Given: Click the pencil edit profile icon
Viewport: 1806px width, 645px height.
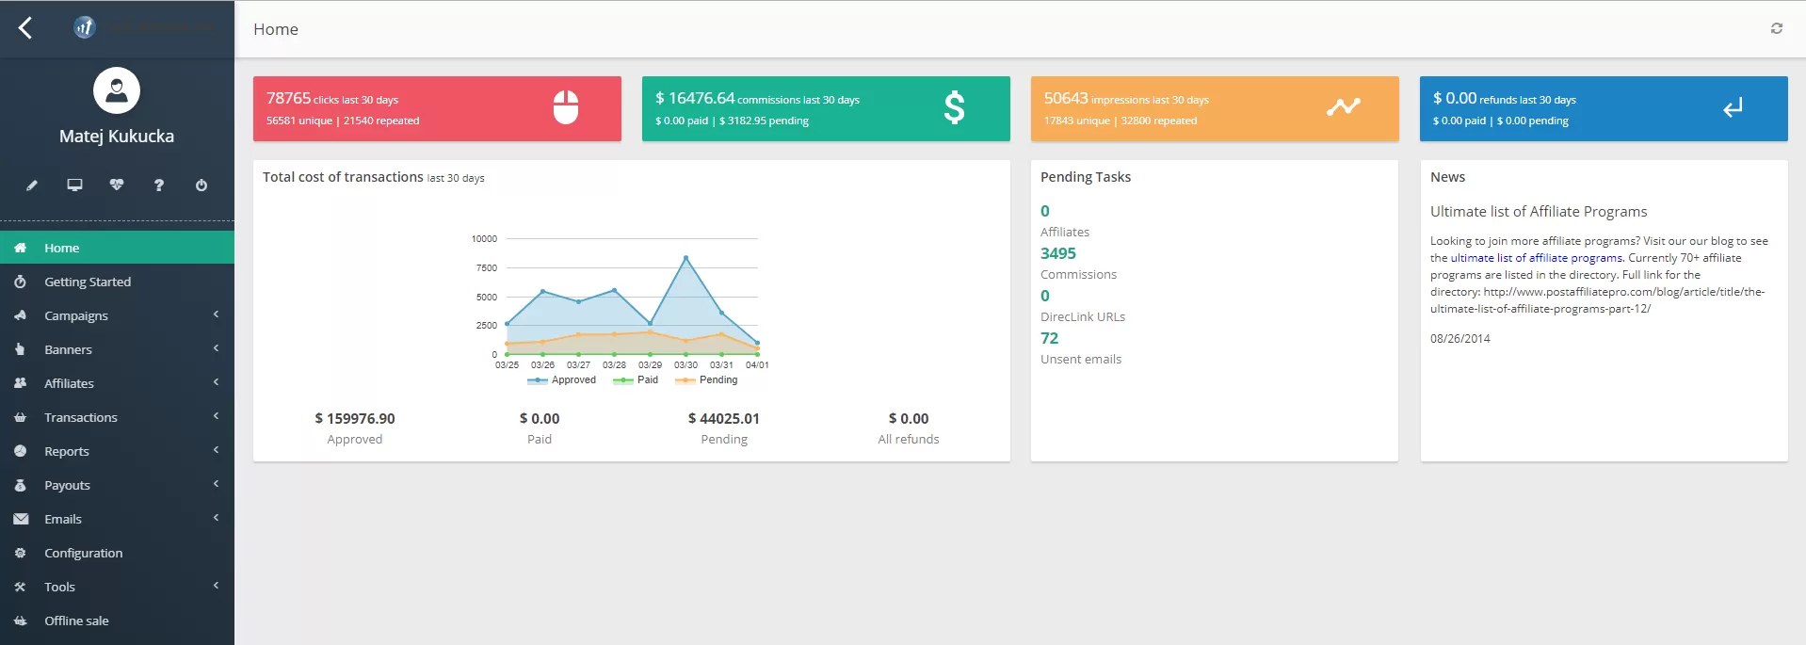Looking at the screenshot, I should [32, 185].
